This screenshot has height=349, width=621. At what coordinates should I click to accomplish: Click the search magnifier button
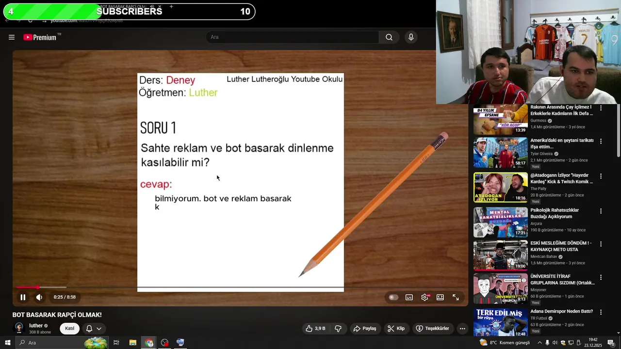[389, 37]
